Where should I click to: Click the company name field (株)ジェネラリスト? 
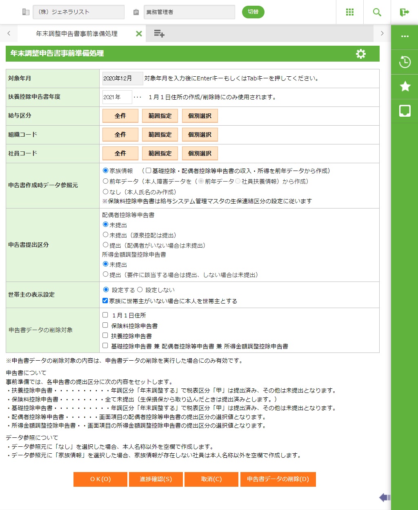tap(78, 12)
